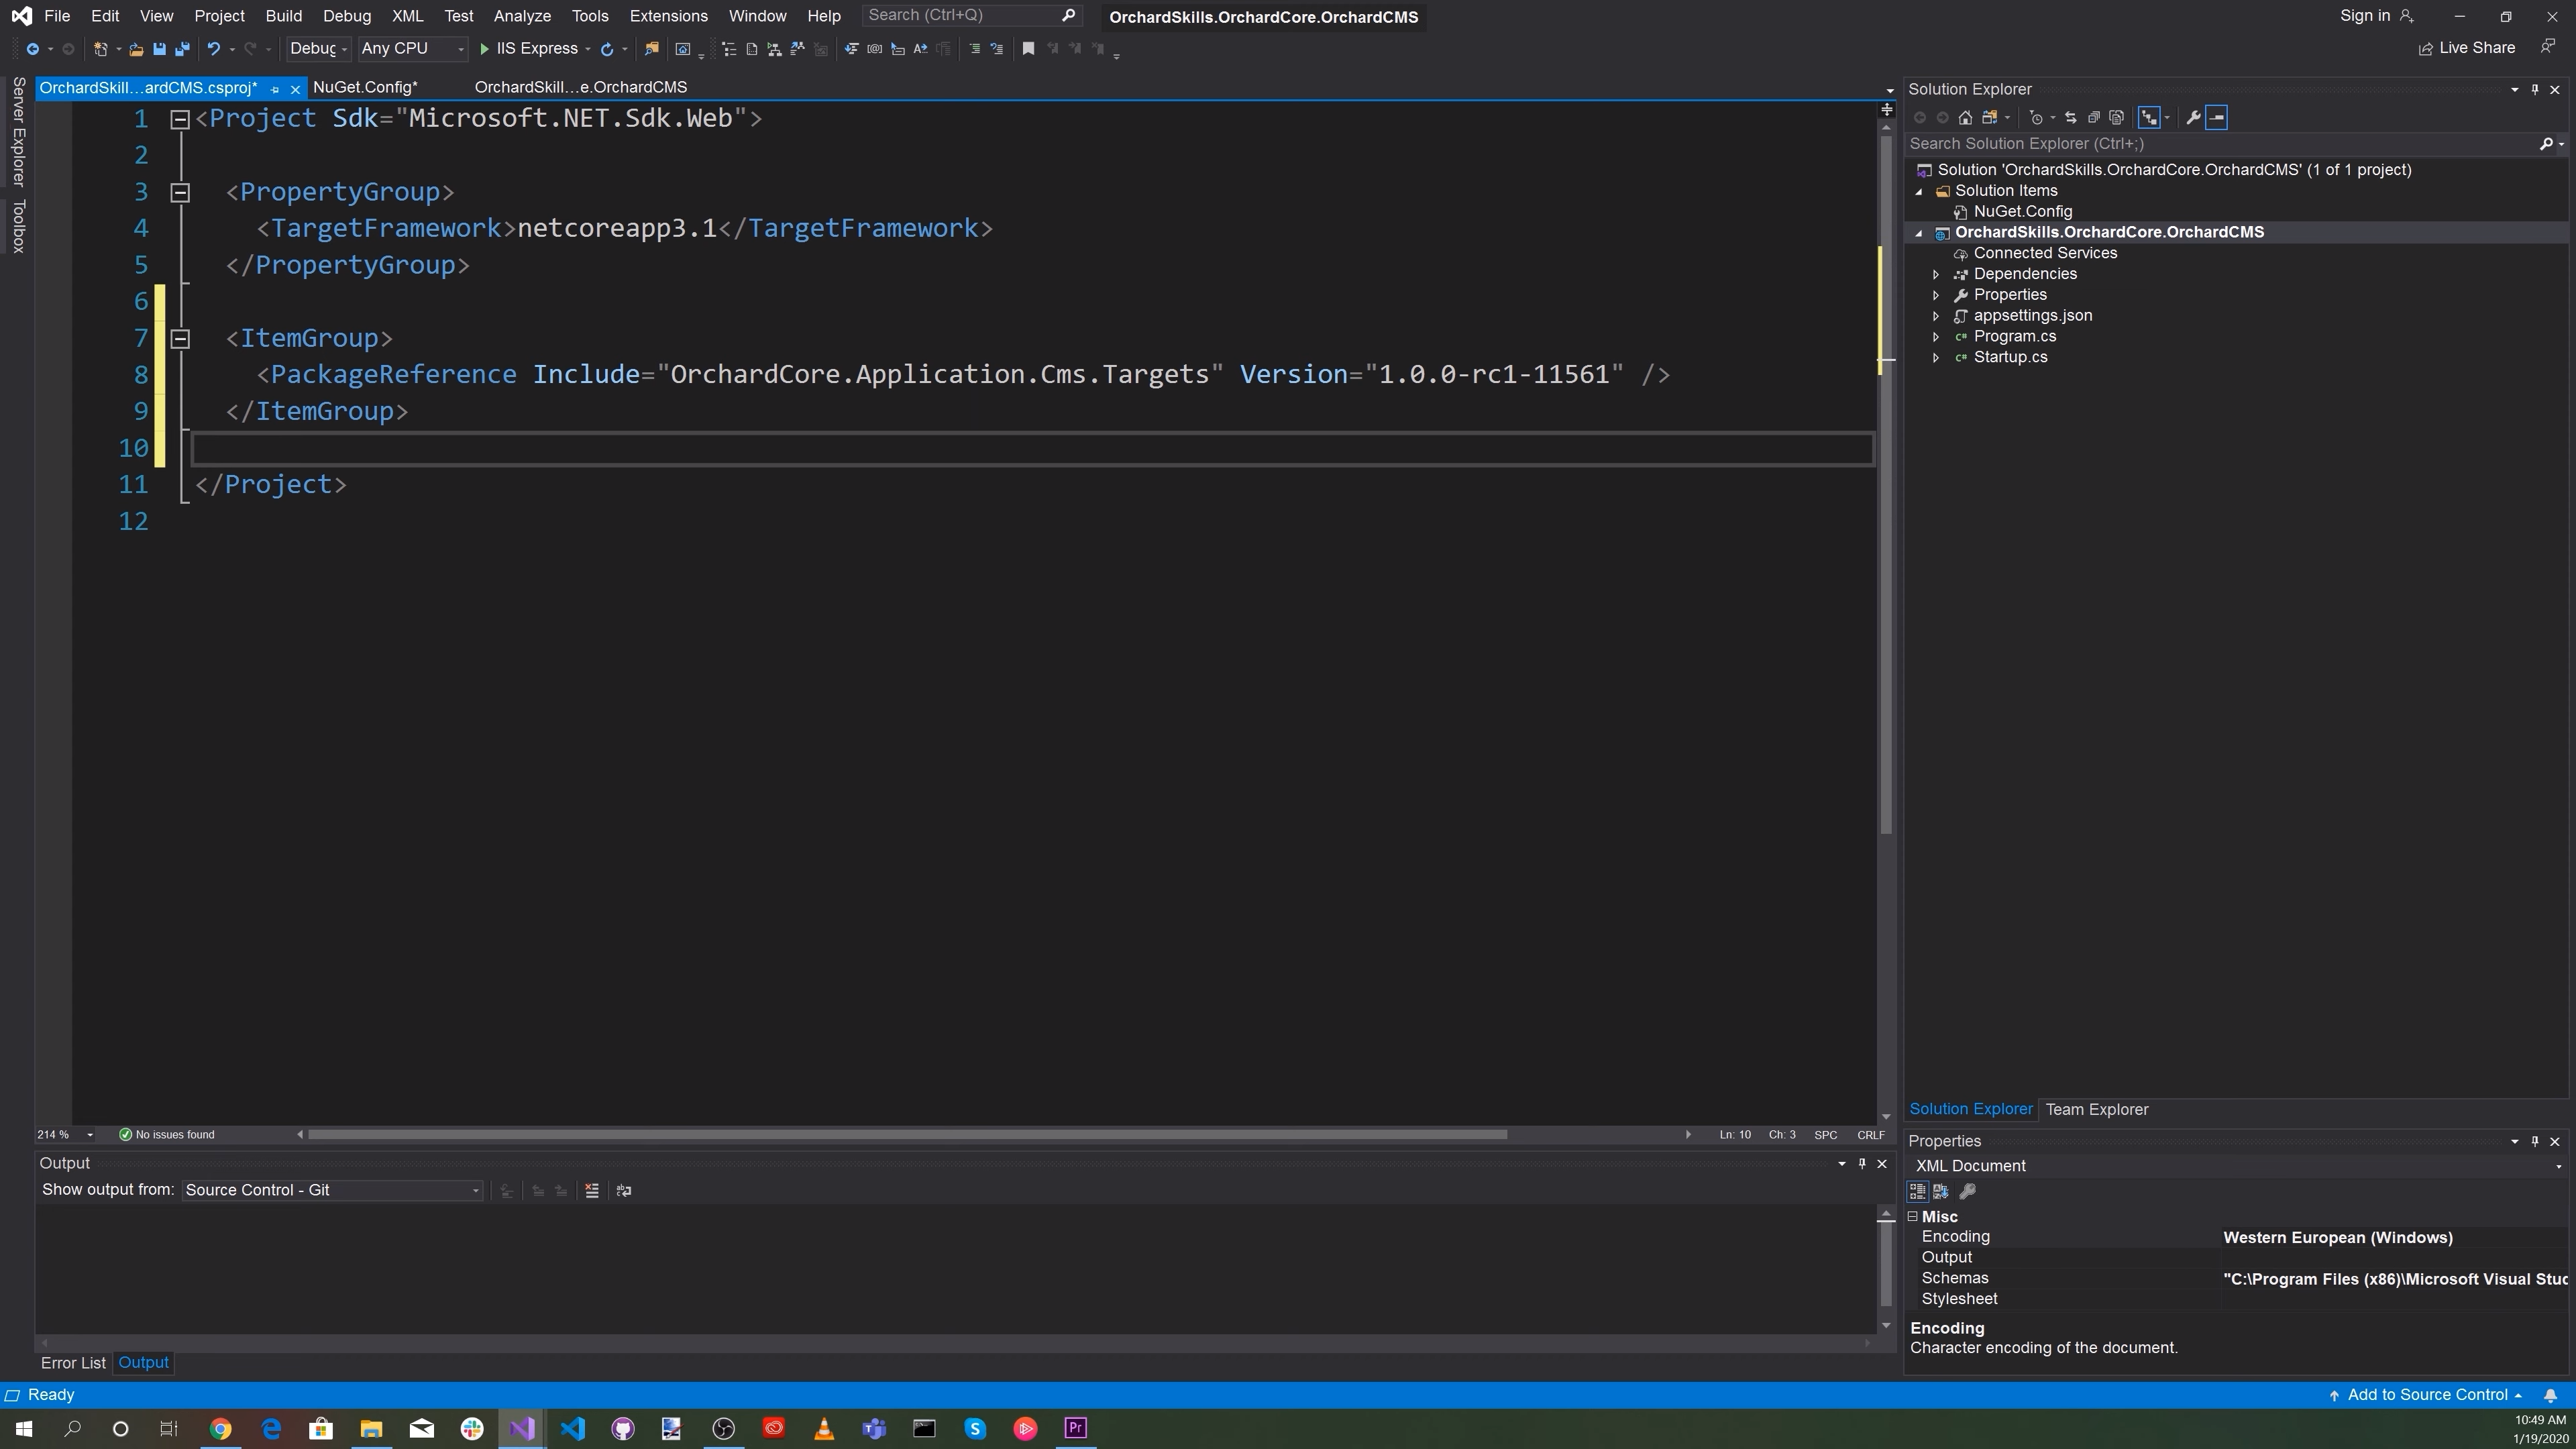Switch to the Team Explorer tab
The image size is (2576, 1449).
2097,1110
